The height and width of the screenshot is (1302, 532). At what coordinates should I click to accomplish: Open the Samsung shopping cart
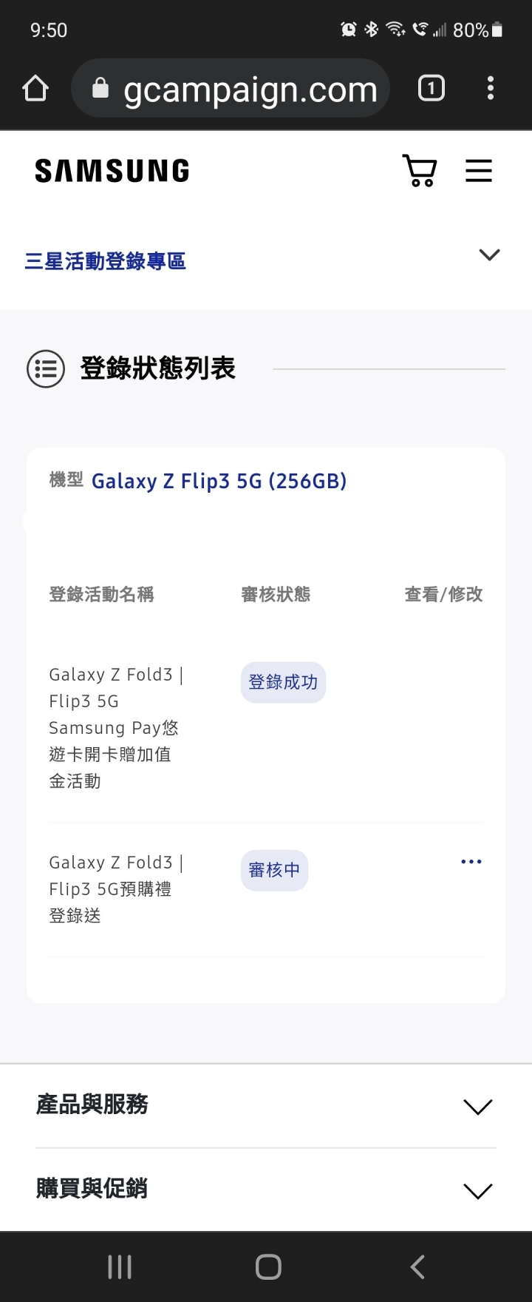pyautogui.click(x=419, y=171)
